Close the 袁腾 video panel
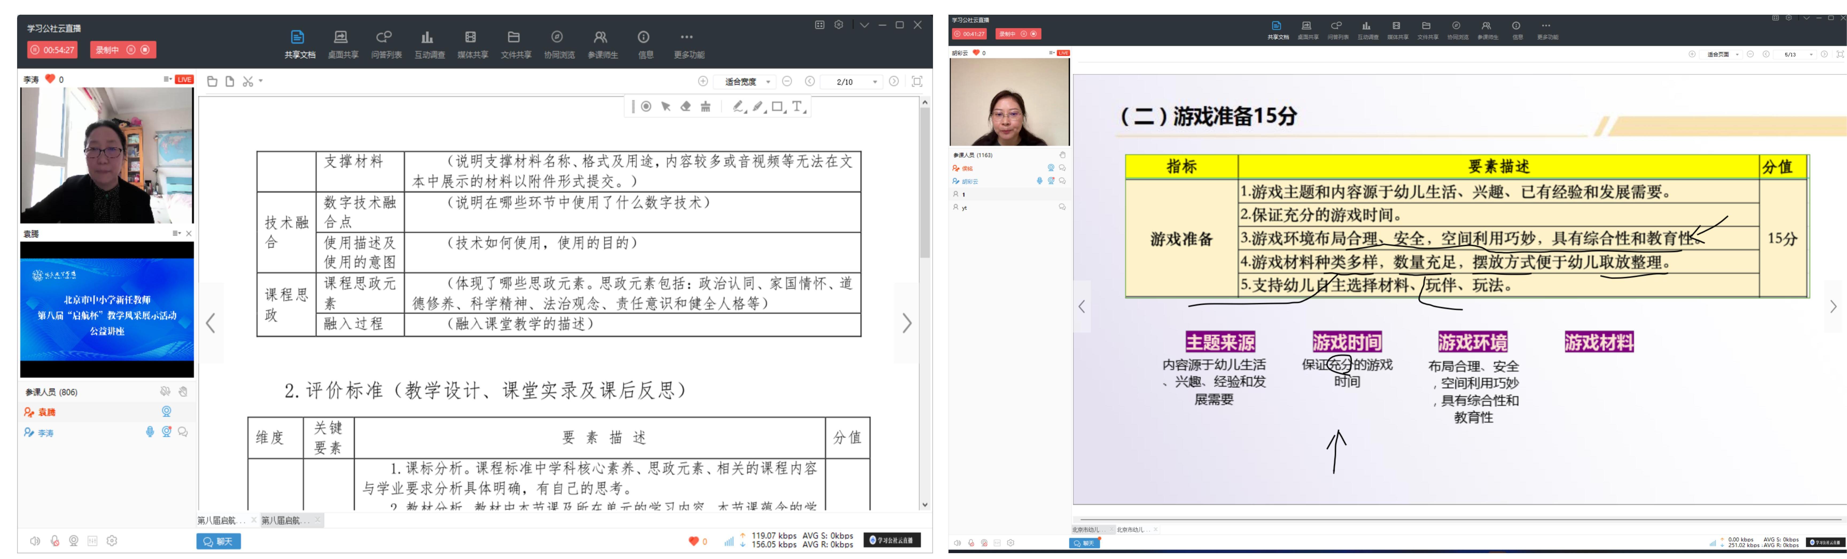 189,234
